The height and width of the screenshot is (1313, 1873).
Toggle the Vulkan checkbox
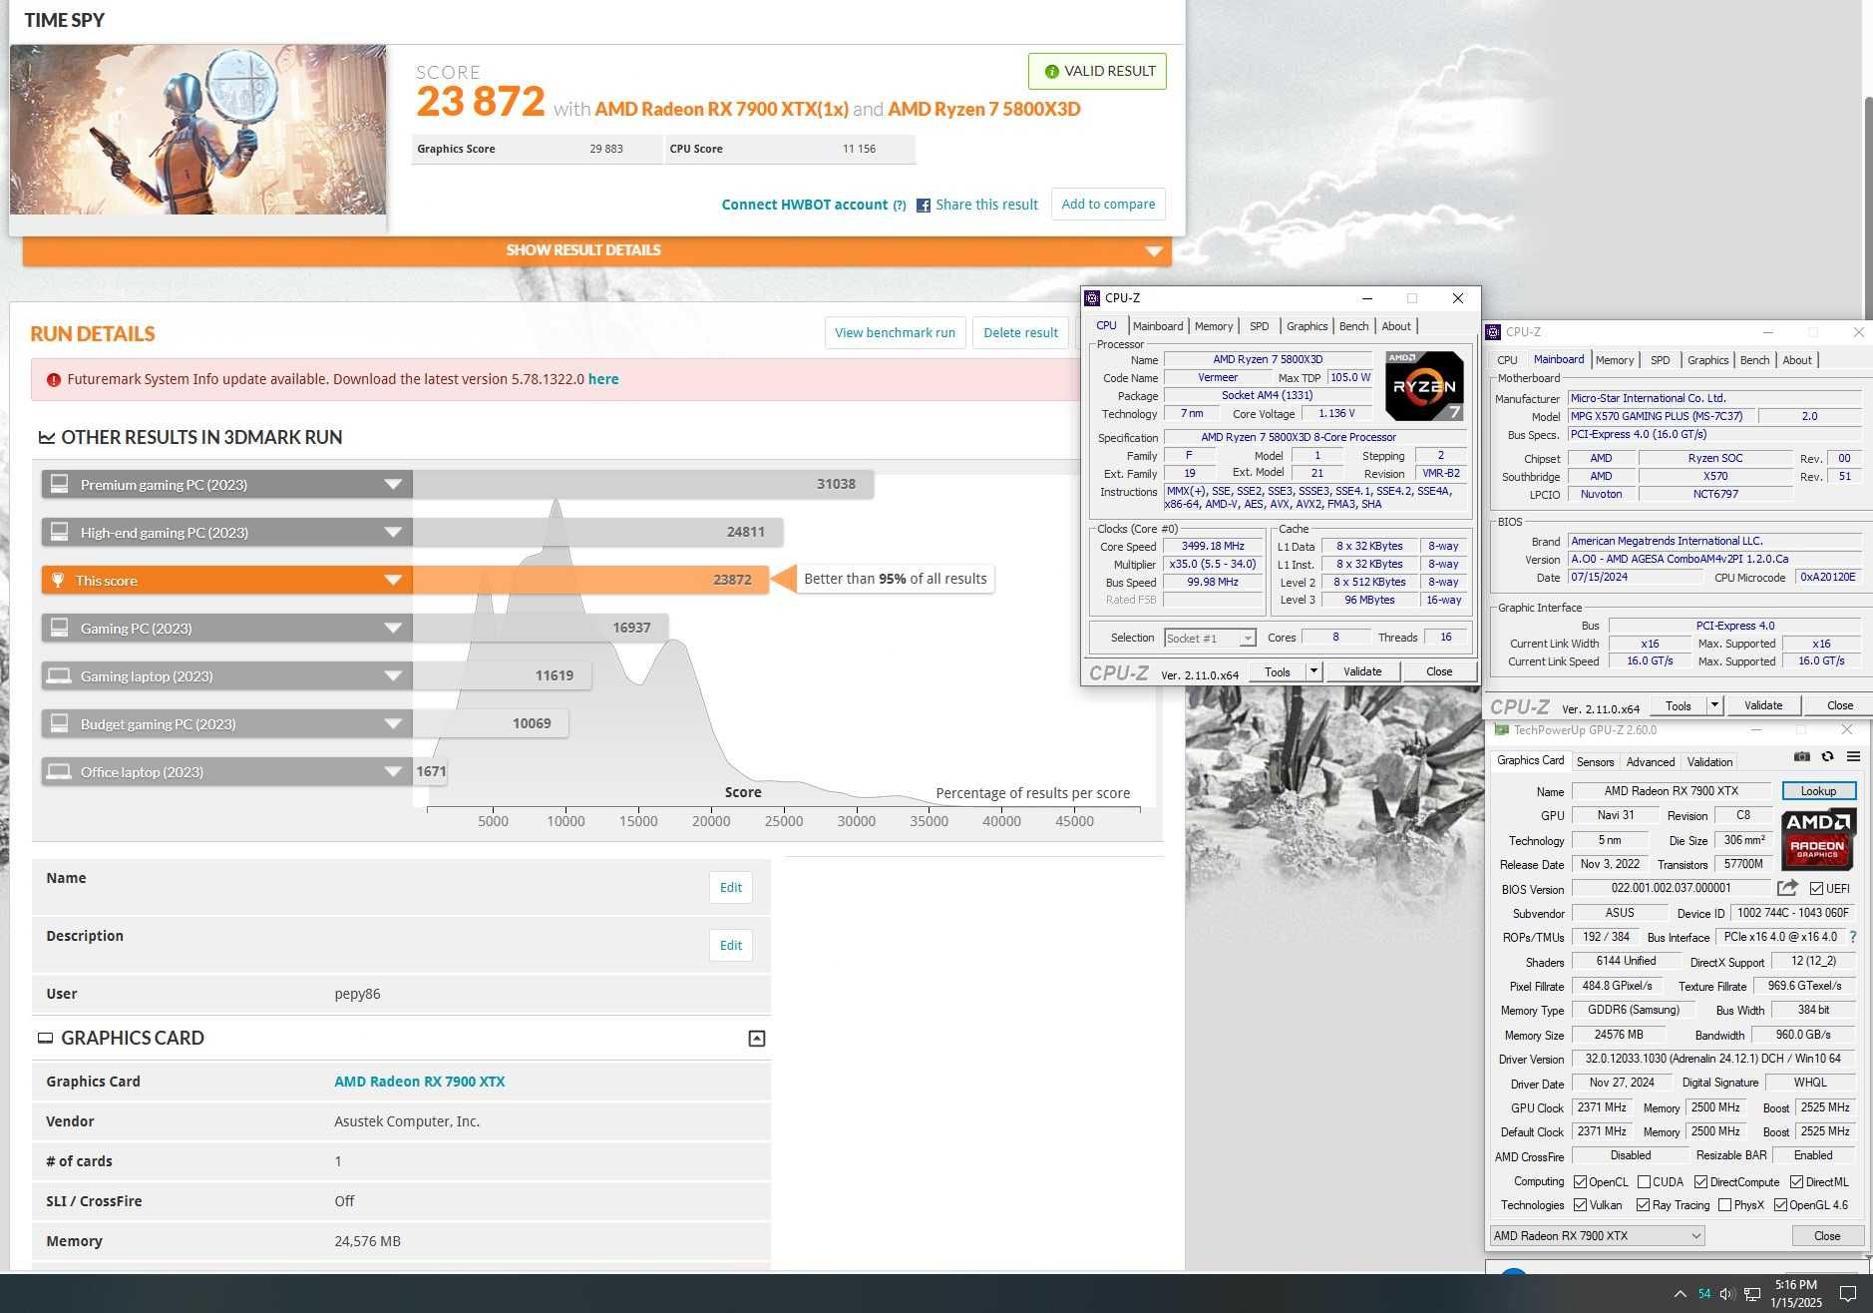(x=1580, y=1205)
